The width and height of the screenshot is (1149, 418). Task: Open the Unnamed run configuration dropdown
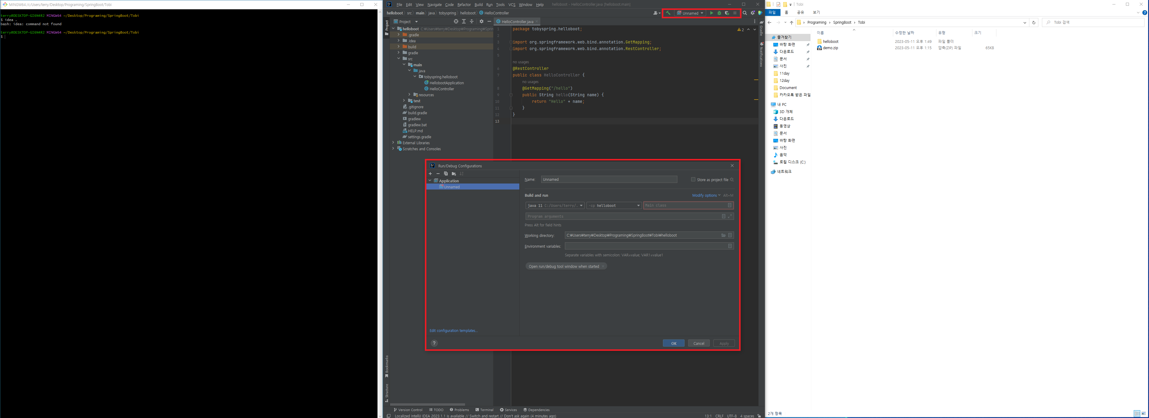tap(690, 13)
